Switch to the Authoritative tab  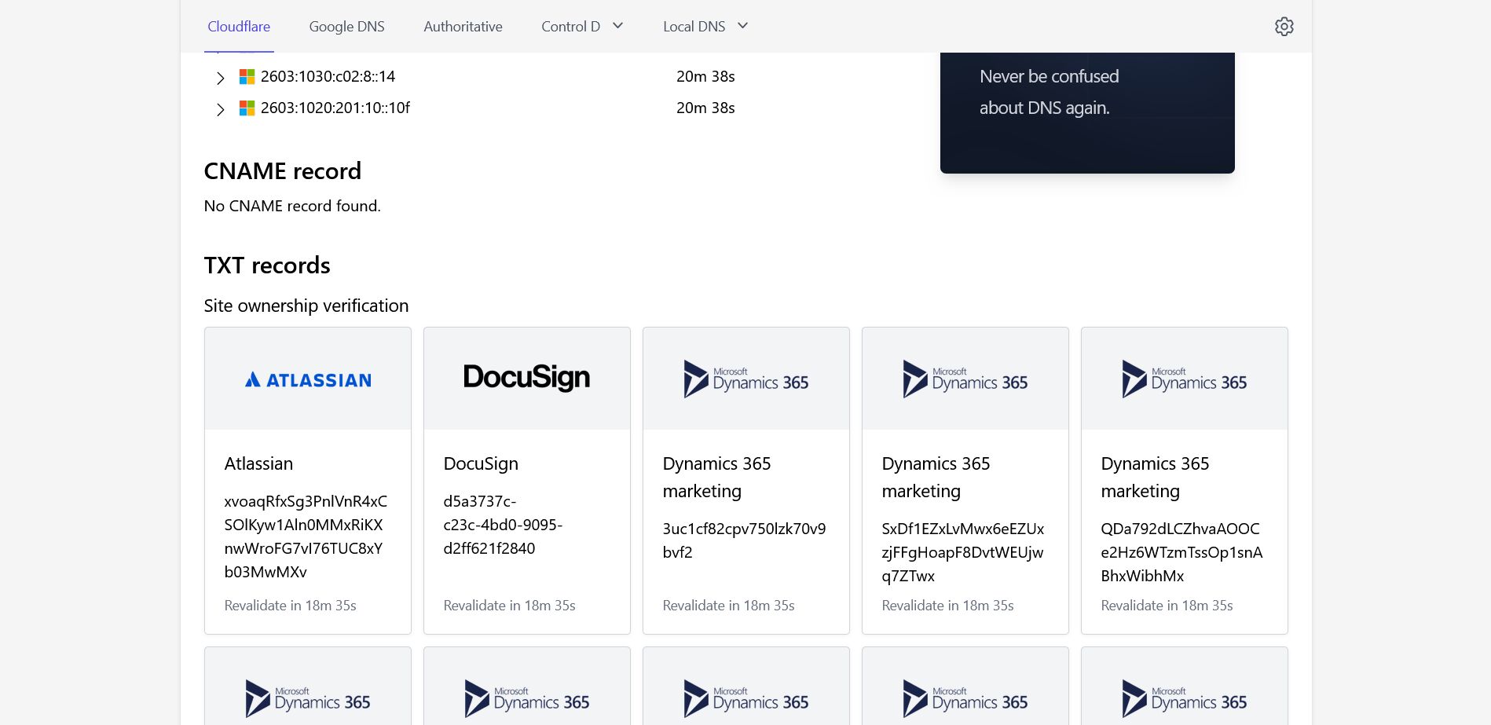[463, 27]
